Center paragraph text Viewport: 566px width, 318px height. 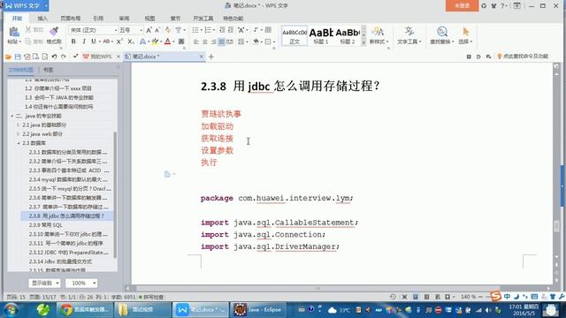coord(204,42)
